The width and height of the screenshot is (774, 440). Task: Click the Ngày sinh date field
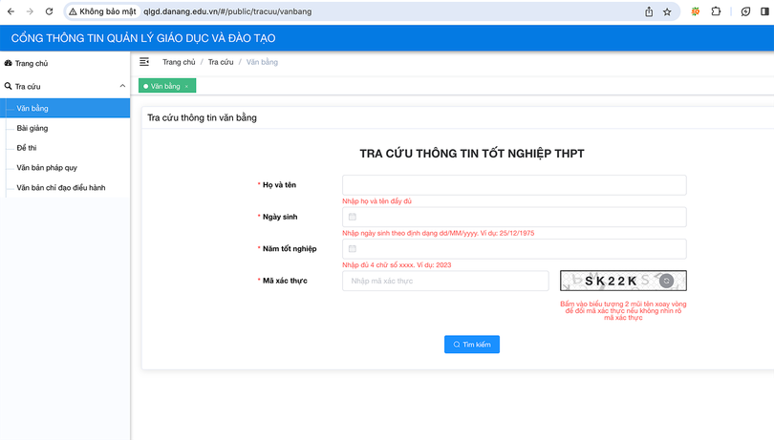(x=514, y=217)
